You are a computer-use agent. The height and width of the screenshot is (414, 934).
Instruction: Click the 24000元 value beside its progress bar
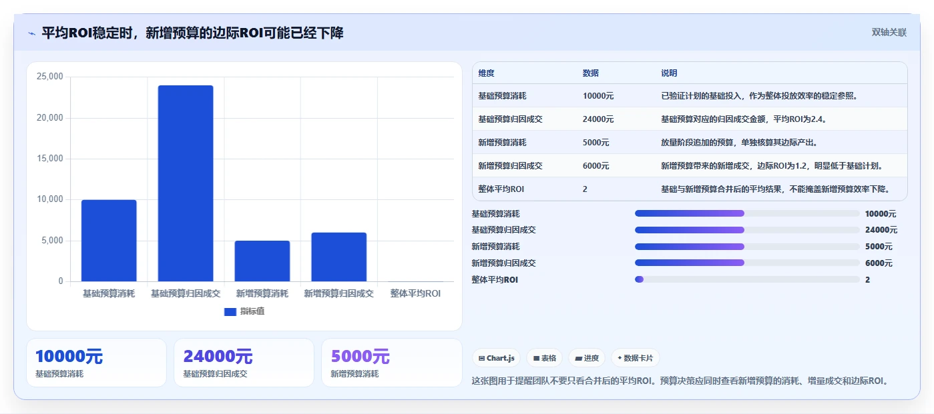point(881,230)
